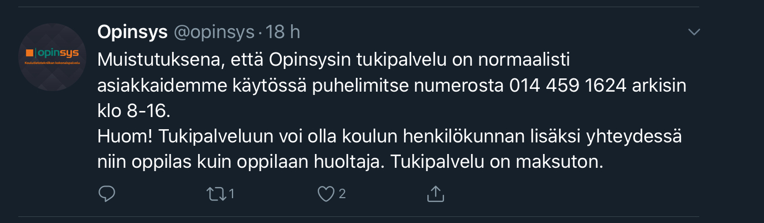
Task: Click the Opinsys display name
Action: tap(132, 33)
